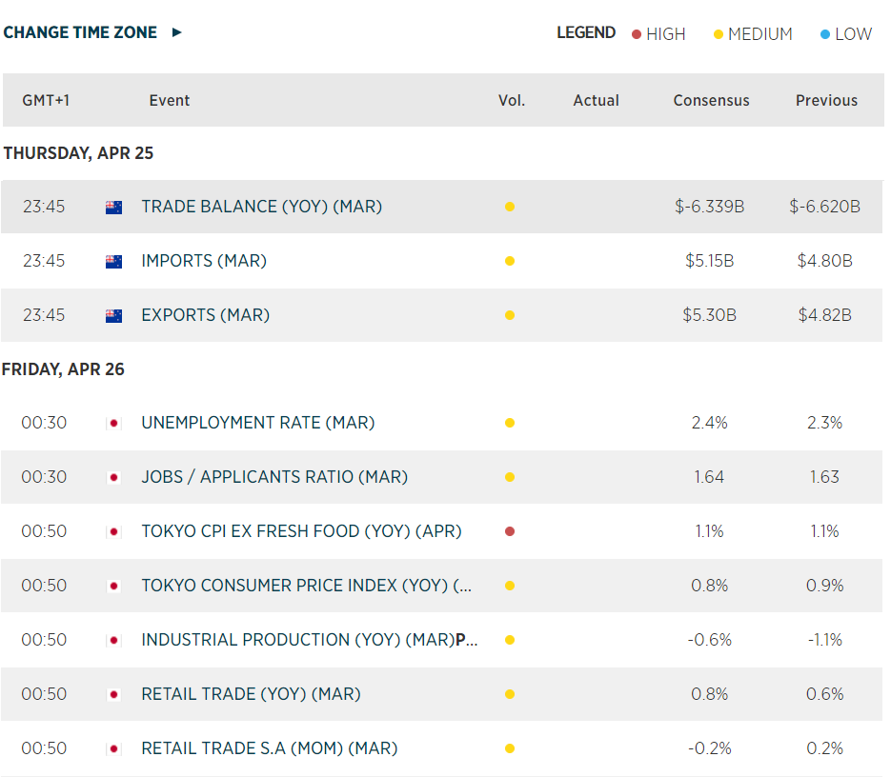
Task: Expand the Industrial Production (YoY) event row
Action: click(309, 640)
